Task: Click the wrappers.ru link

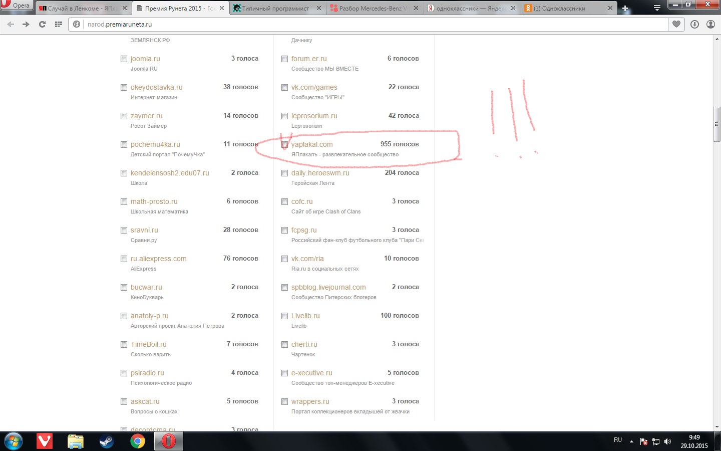Action: (310, 401)
